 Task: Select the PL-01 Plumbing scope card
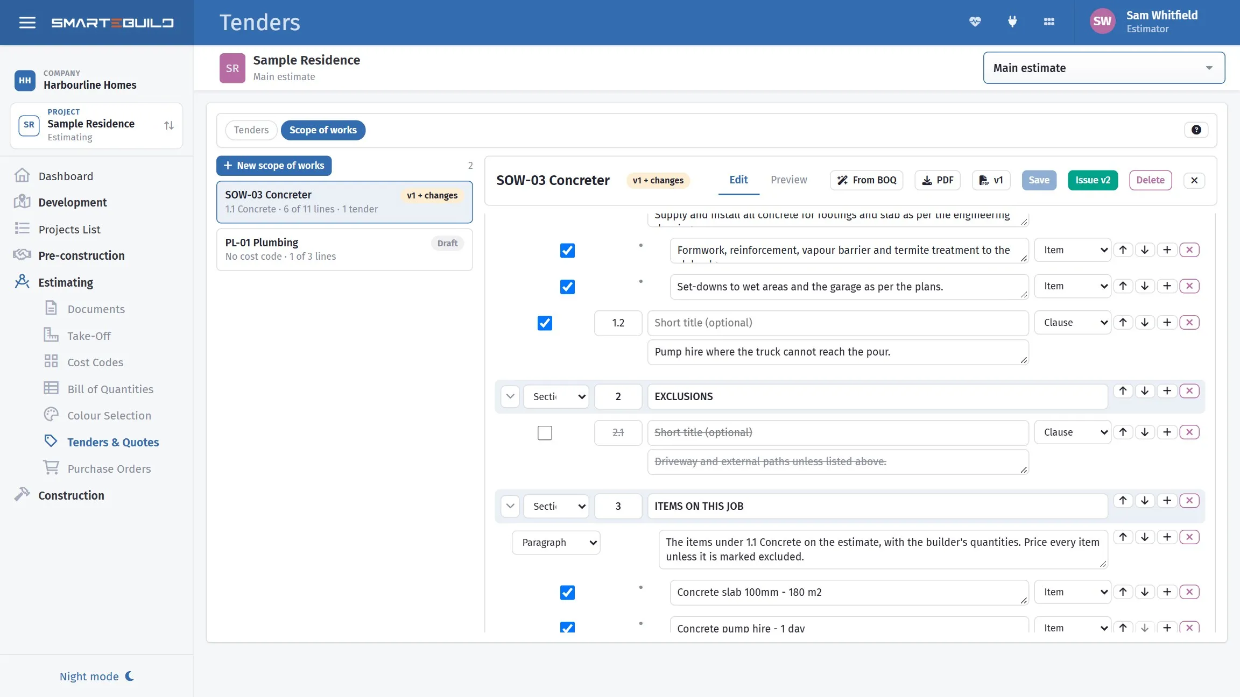(344, 250)
